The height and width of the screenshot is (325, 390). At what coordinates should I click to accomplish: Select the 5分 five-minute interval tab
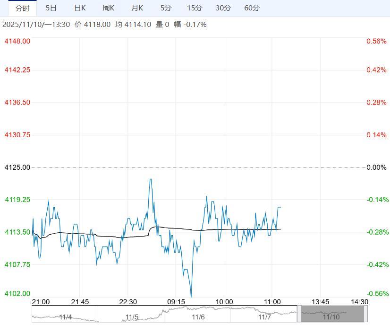tap(166, 8)
